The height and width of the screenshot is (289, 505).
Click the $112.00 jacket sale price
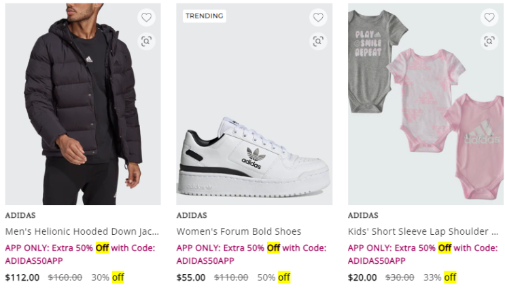coord(22,277)
